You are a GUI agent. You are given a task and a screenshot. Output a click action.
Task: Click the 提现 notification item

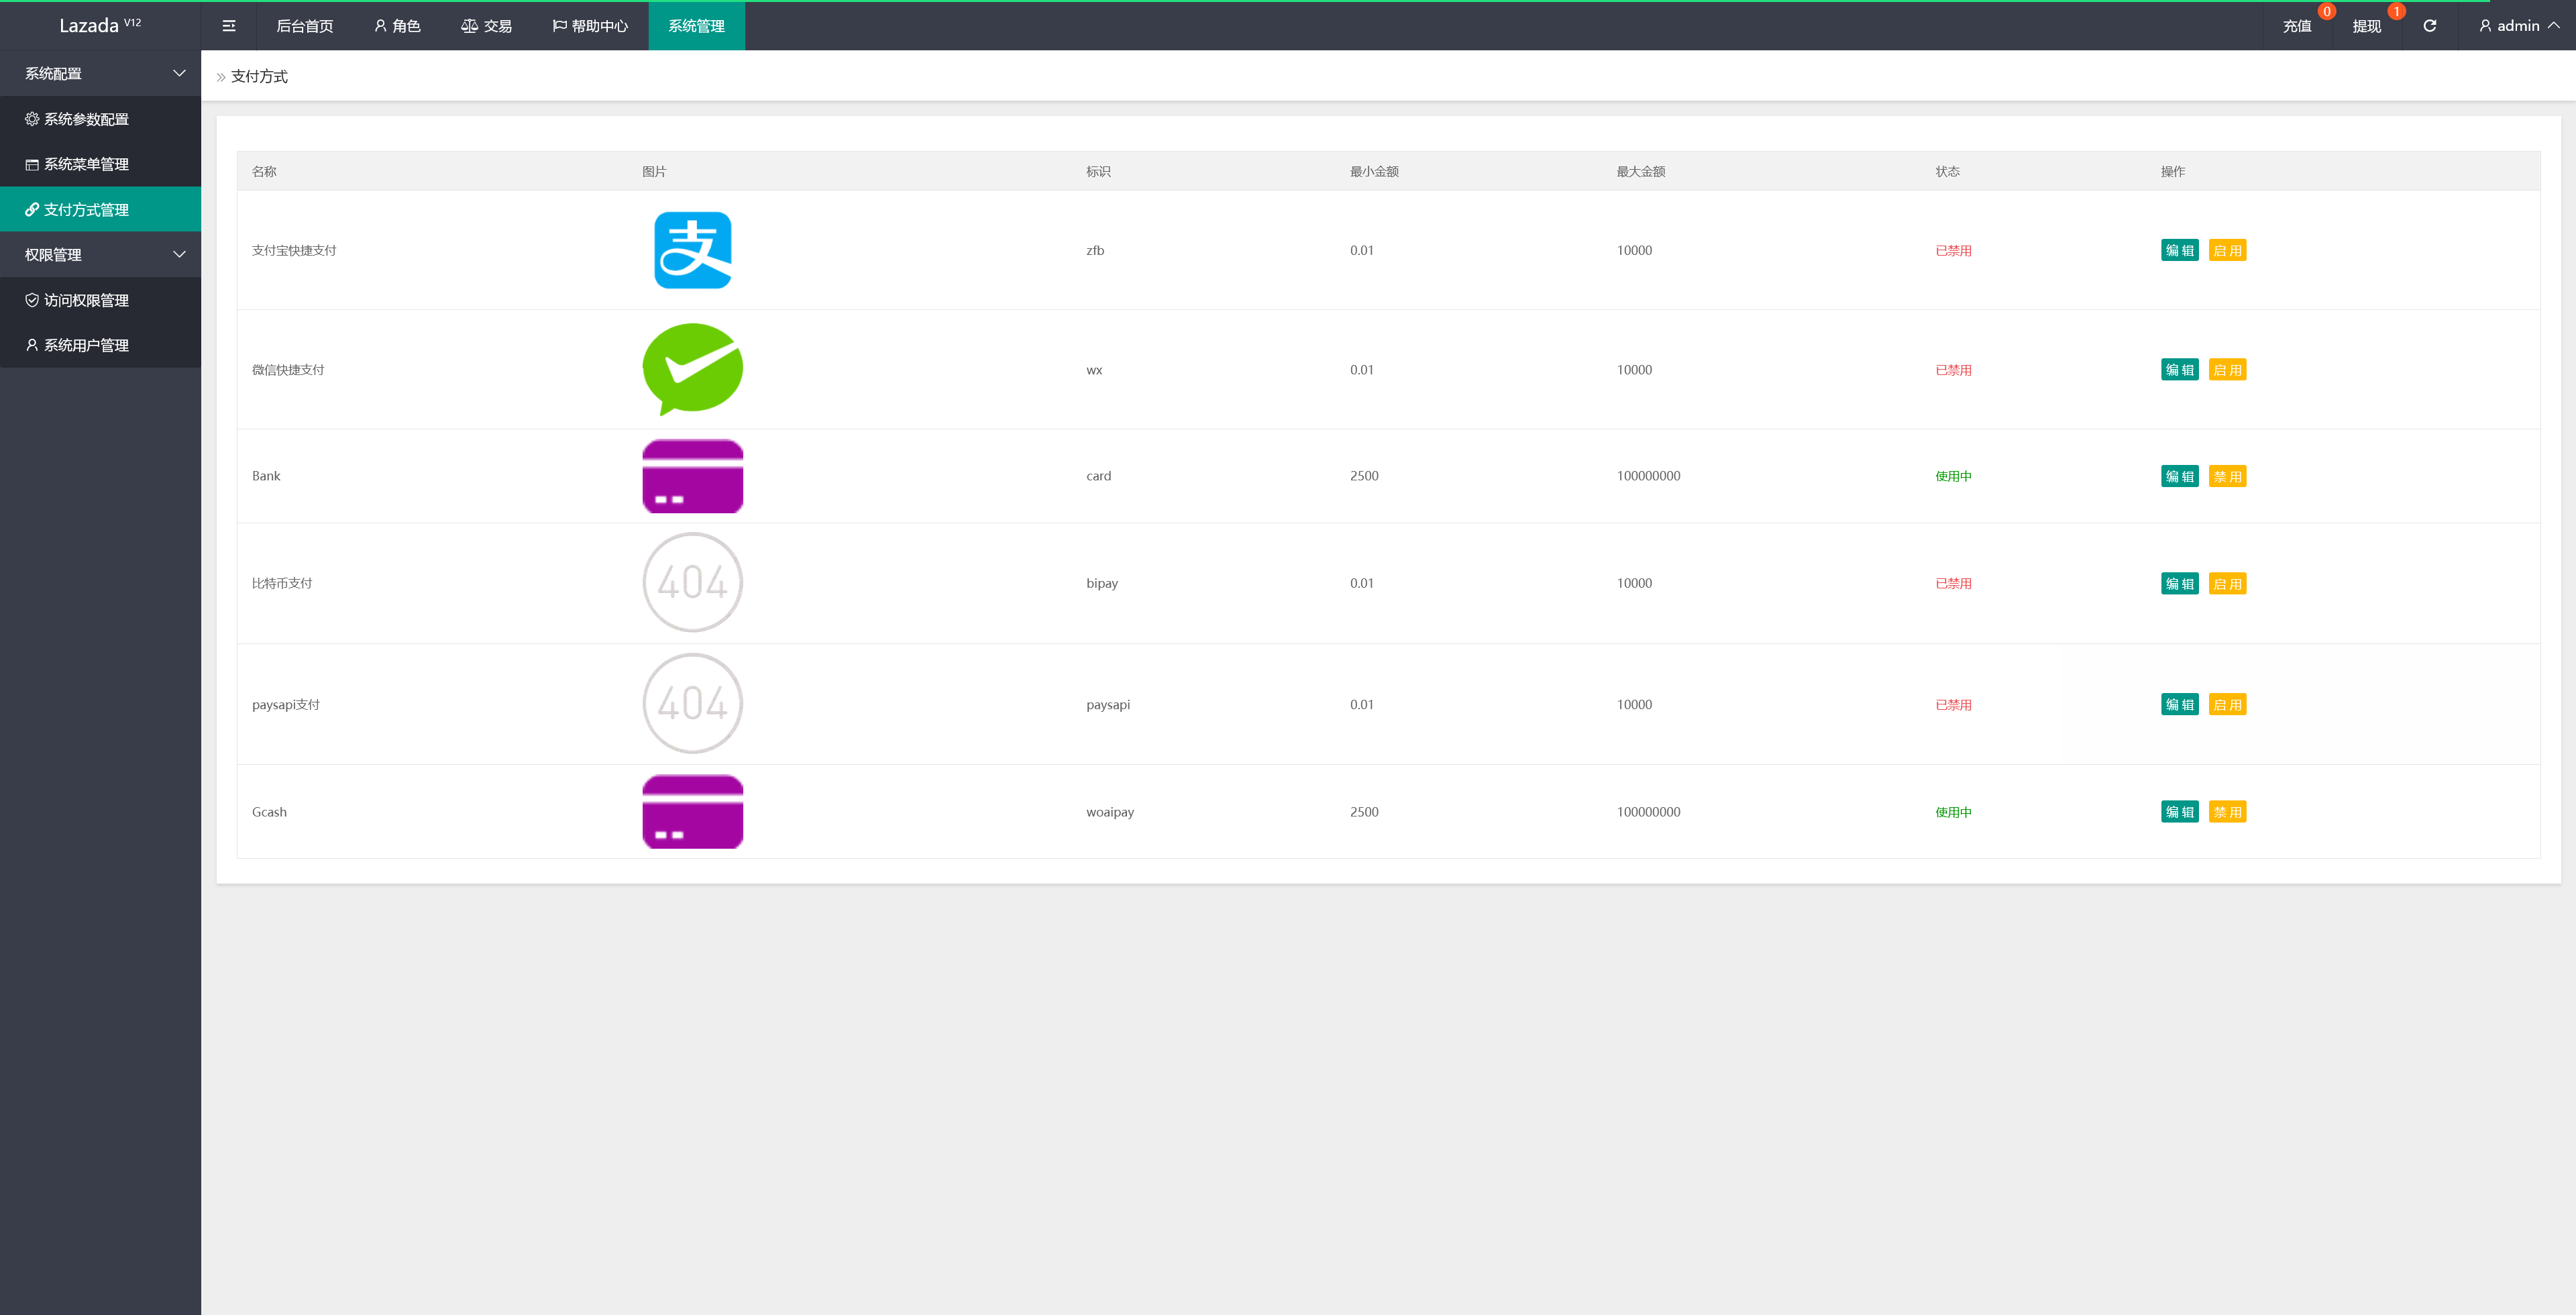pos(2366,26)
